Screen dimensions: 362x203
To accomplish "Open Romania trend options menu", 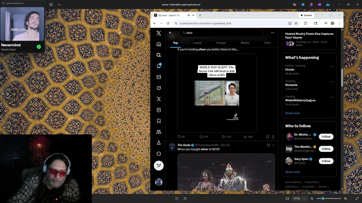I will [x=332, y=82].
